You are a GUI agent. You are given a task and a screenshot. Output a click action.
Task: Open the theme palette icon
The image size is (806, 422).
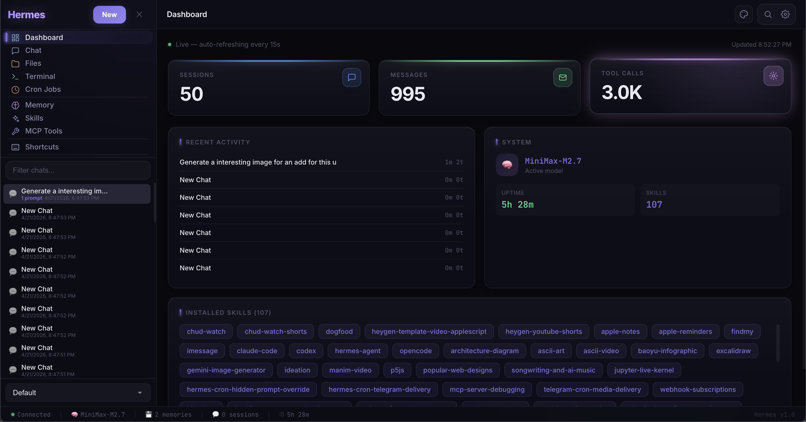743,14
